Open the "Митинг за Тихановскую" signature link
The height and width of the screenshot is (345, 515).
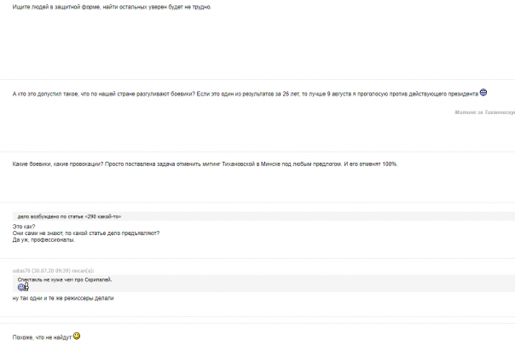[484, 112]
